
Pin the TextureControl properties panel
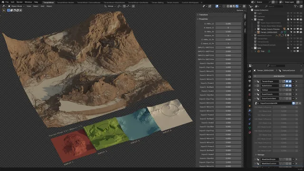pyautogui.click(x=301, y=71)
